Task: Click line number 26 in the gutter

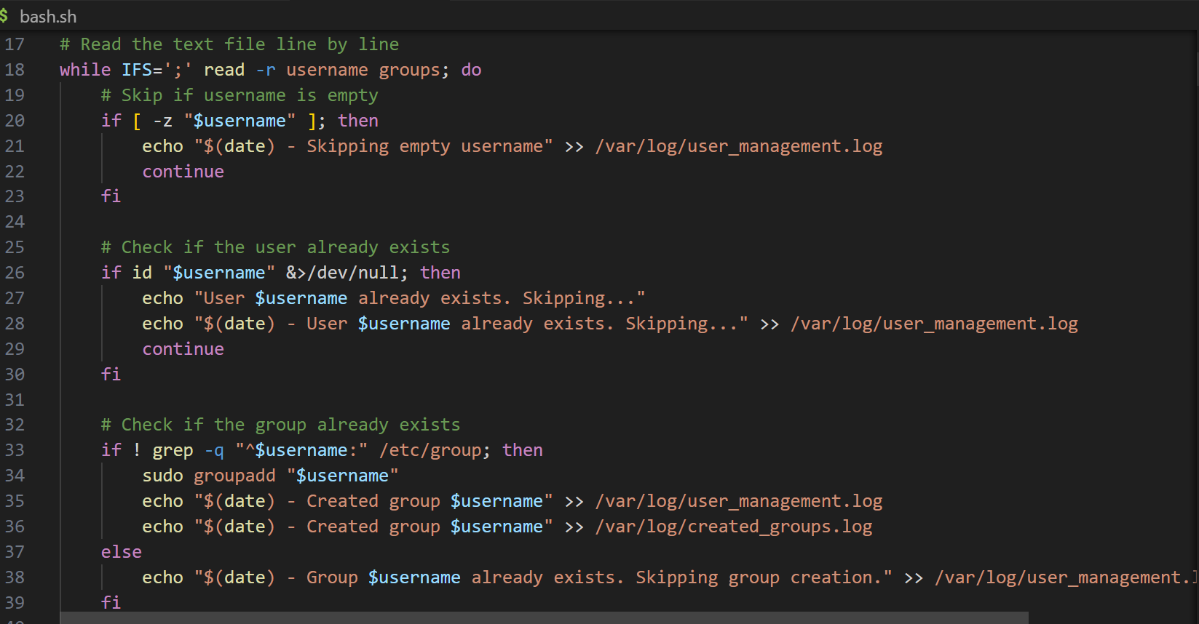Action: tap(15, 273)
